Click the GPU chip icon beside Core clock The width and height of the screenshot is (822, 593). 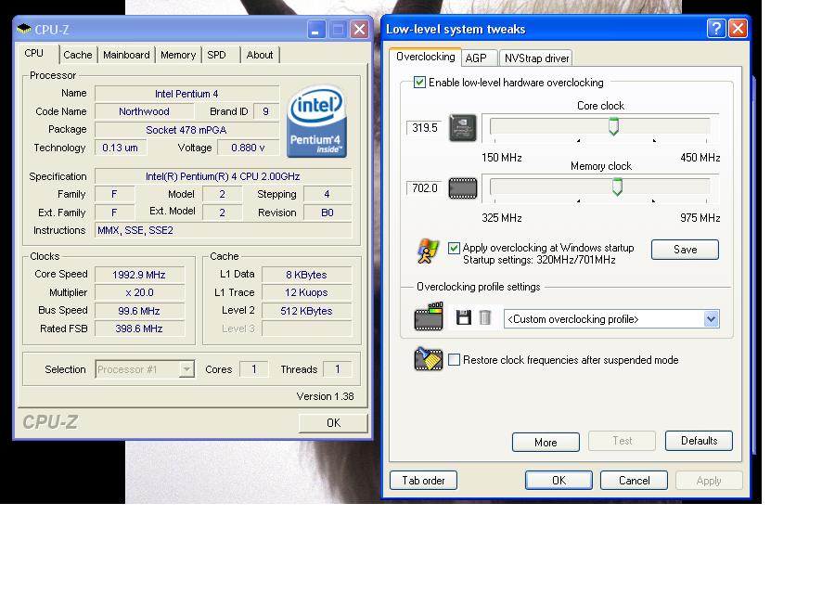click(463, 128)
